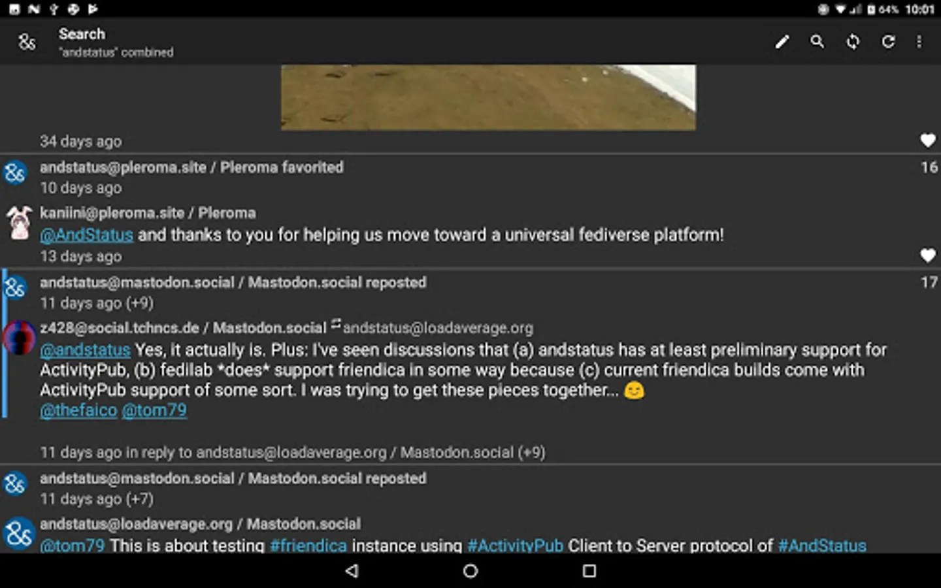
Task: Open the three-dot overflow menu
Action: pos(919,42)
